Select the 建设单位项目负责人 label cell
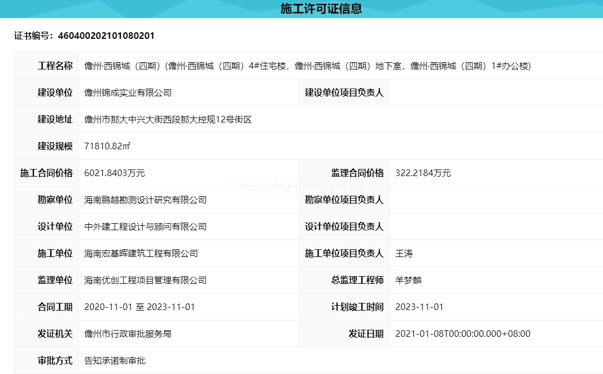This screenshot has height=374, width=603. coord(344,92)
